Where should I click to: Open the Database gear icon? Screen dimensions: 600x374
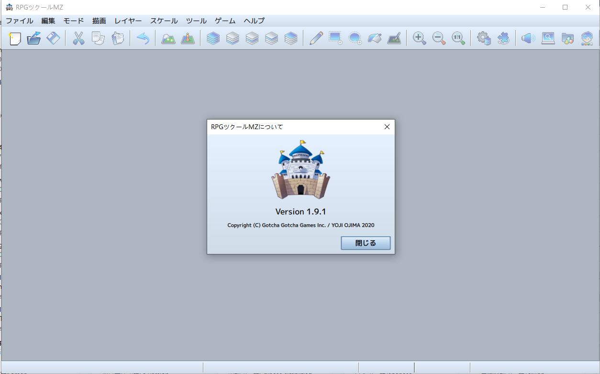pos(484,38)
